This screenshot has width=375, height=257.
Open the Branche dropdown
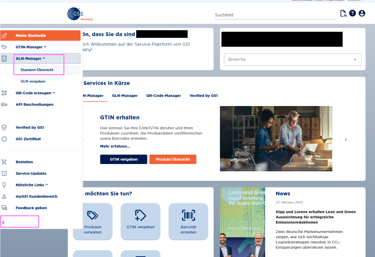[x=293, y=60]
